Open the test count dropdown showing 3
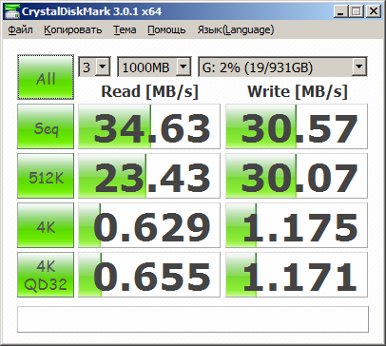This screenshot has height=346, width=386. pyautogui.click(x=94, y=67)
